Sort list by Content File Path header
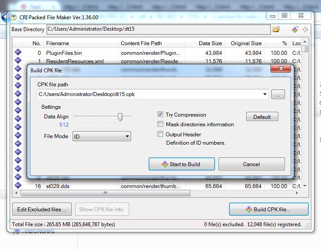Viewport: 321px width, 249px height. pyautogui.click(x=152, y=43)
